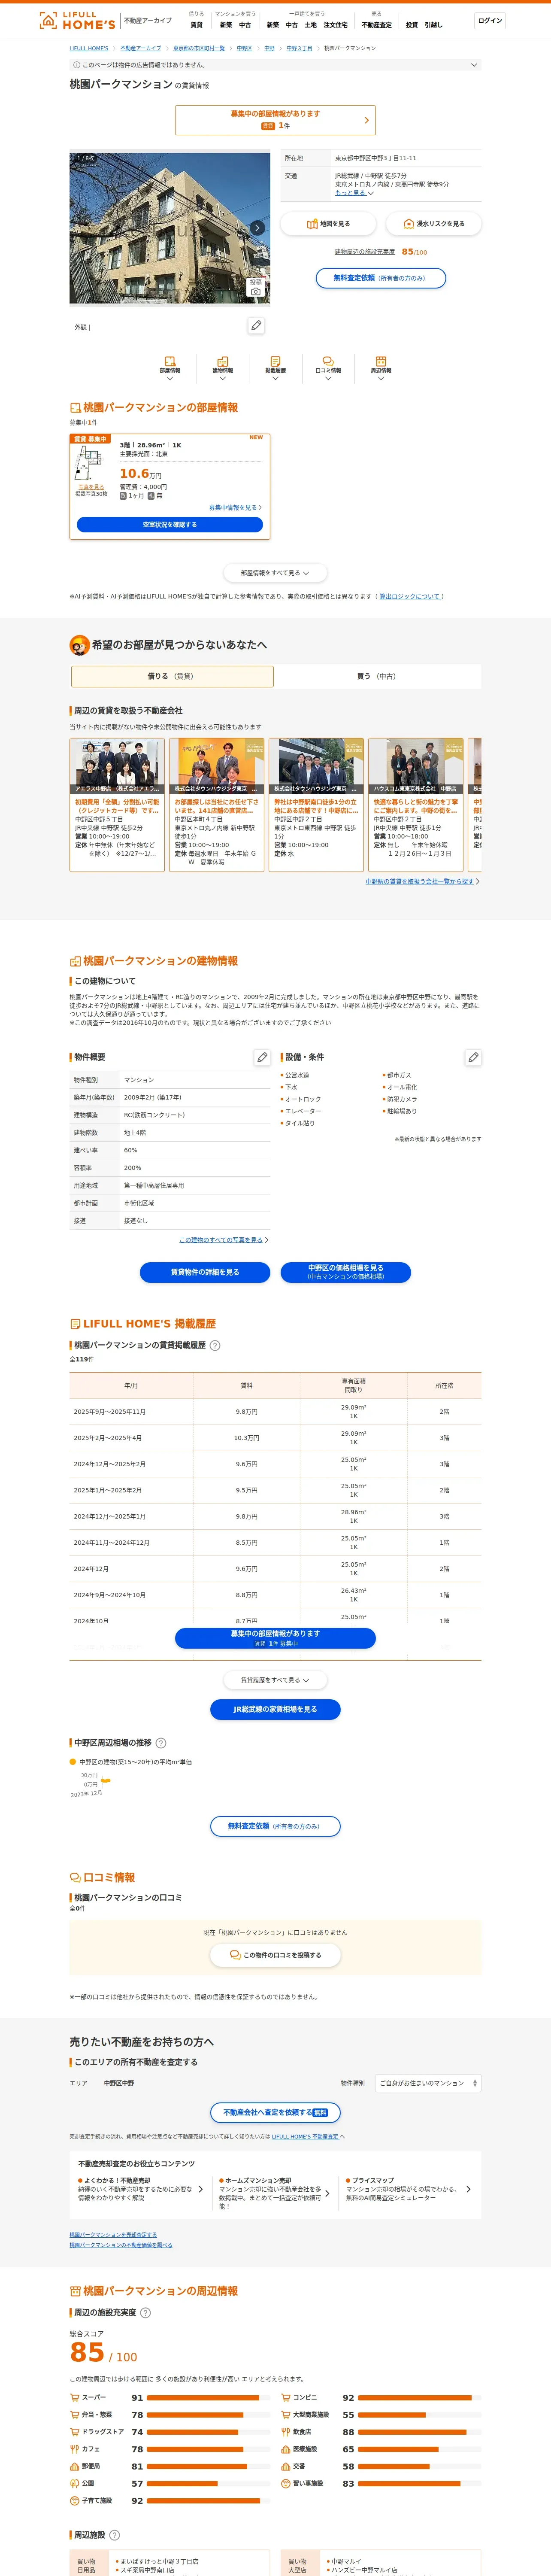The height and width of the screenshot is (2576, 551).
Task: Open 引越し in top navigation
Action: click(x=433, y=25)
